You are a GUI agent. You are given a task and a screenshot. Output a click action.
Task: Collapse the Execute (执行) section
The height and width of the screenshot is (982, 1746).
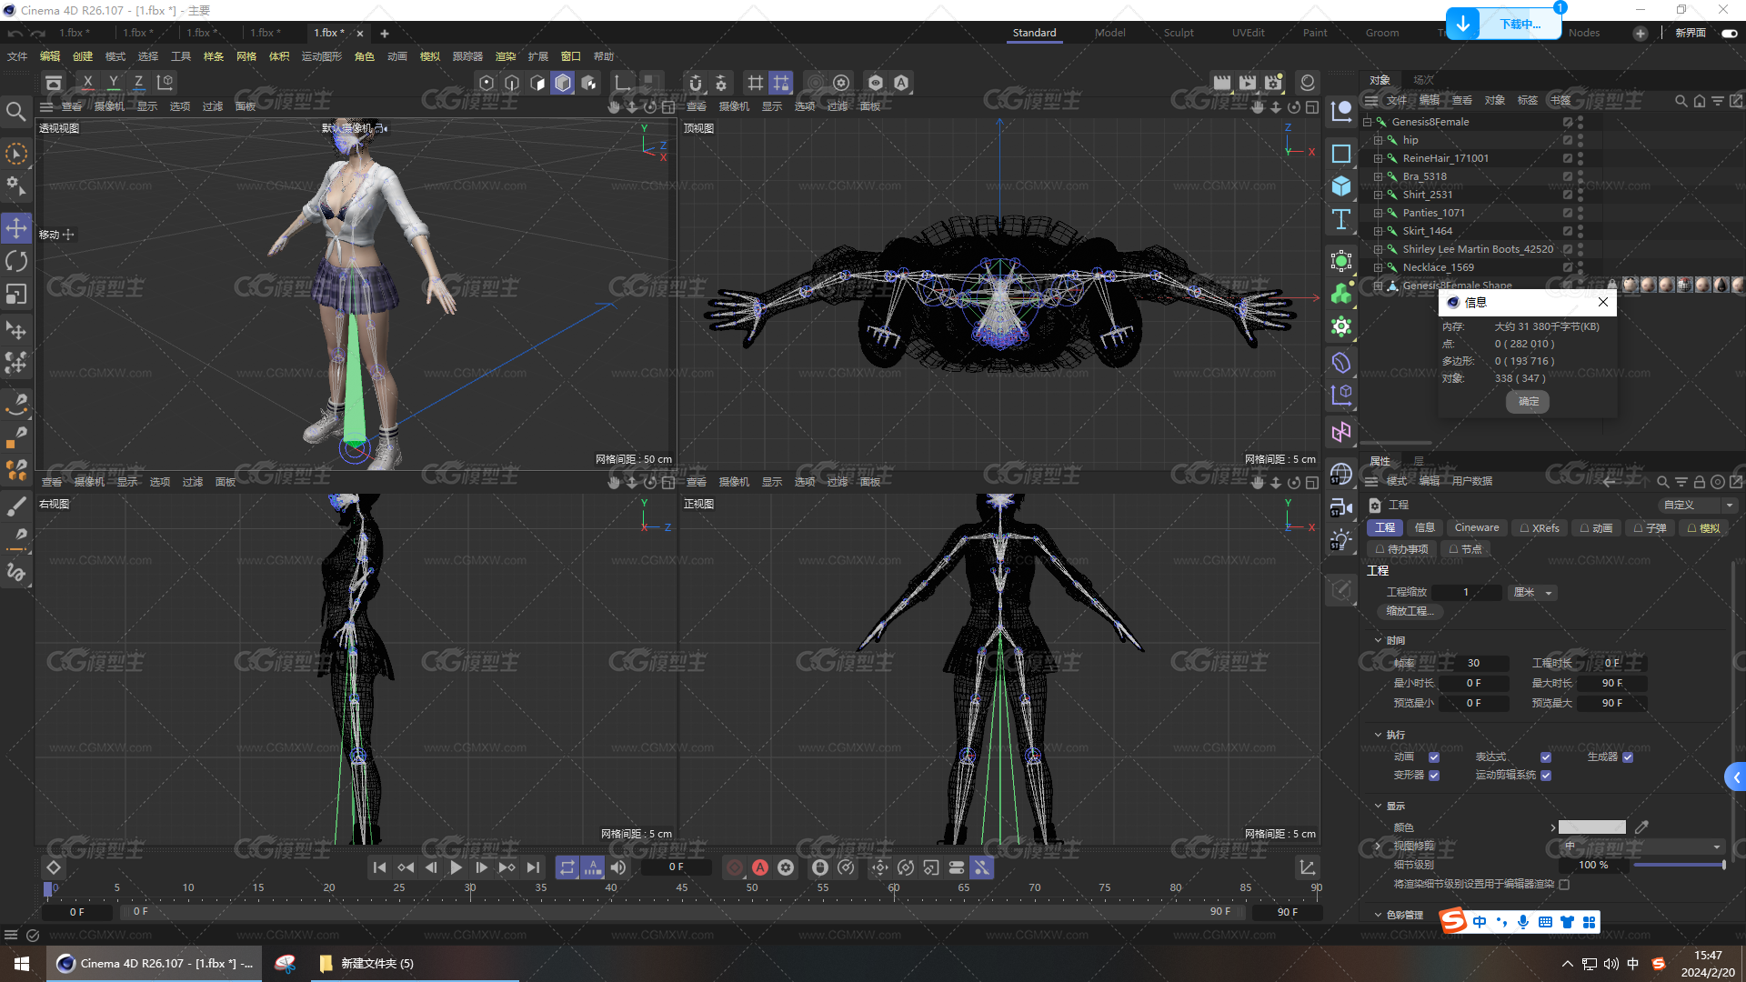tap(1379, 735)
